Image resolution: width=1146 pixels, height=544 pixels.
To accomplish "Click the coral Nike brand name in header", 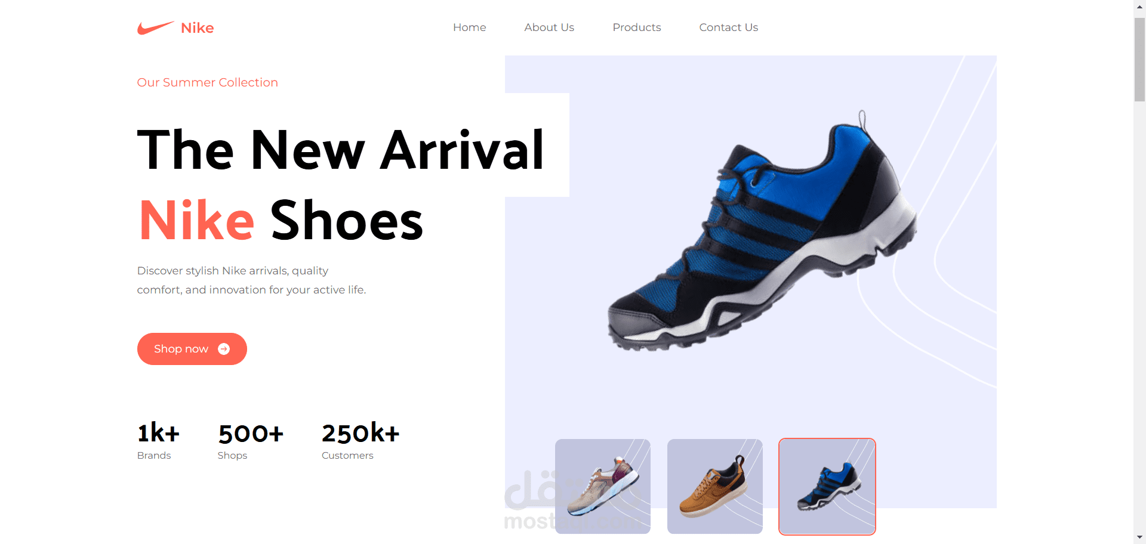I will click(197, 28).
